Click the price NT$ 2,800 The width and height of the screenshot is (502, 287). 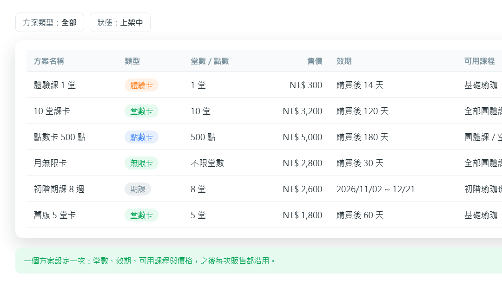[x=302, y=163]
